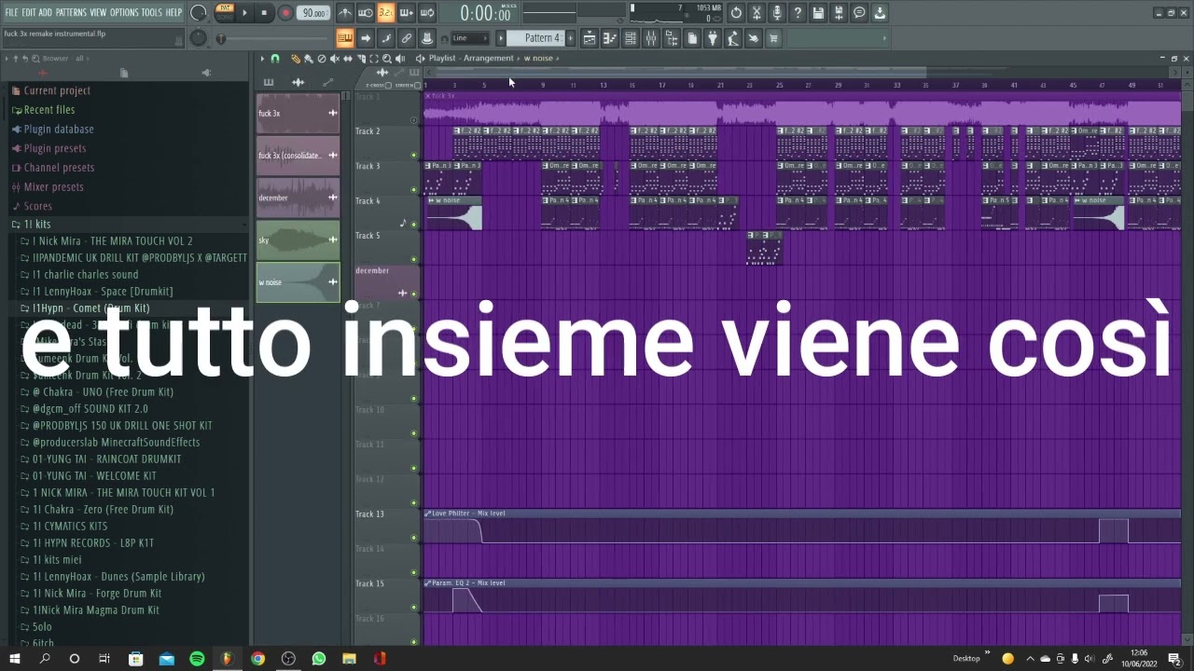Select the playlist Slice tool

click(361, 59)
